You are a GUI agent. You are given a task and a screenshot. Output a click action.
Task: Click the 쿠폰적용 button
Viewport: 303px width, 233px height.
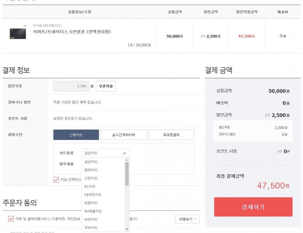point(106,86)
